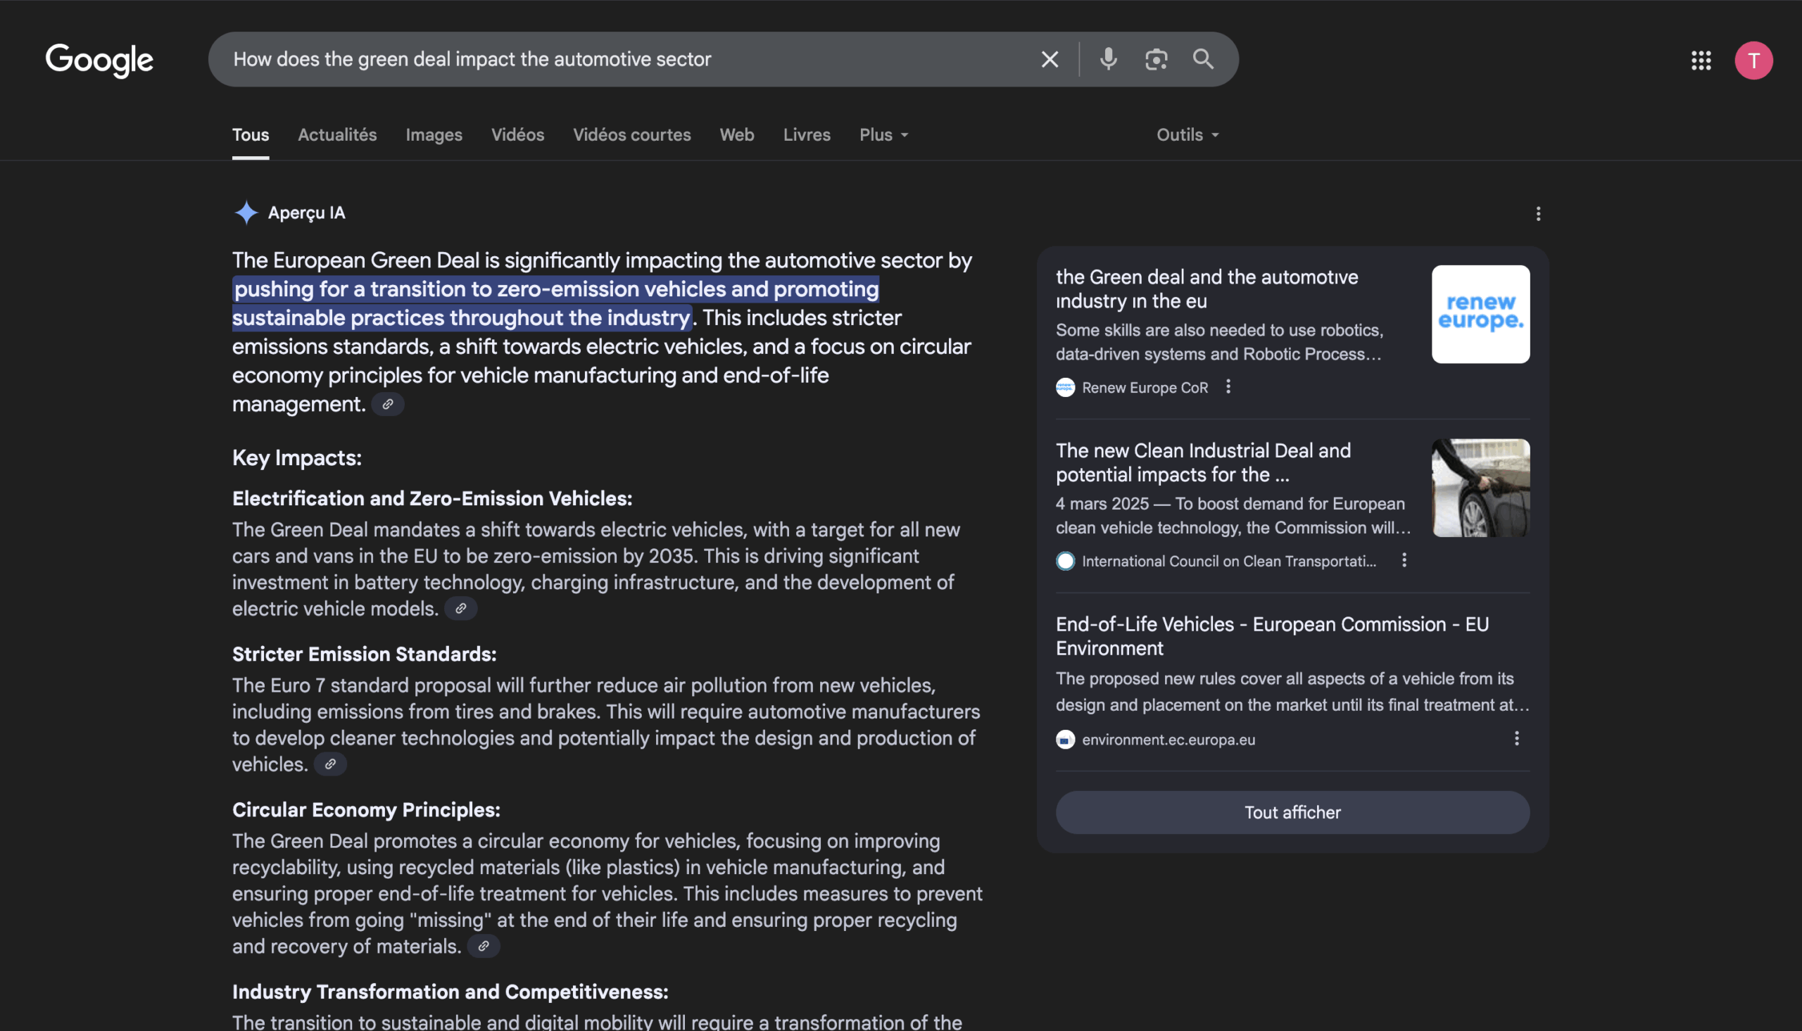Click the car charging thumbnail image

(x=1480, y=488)
